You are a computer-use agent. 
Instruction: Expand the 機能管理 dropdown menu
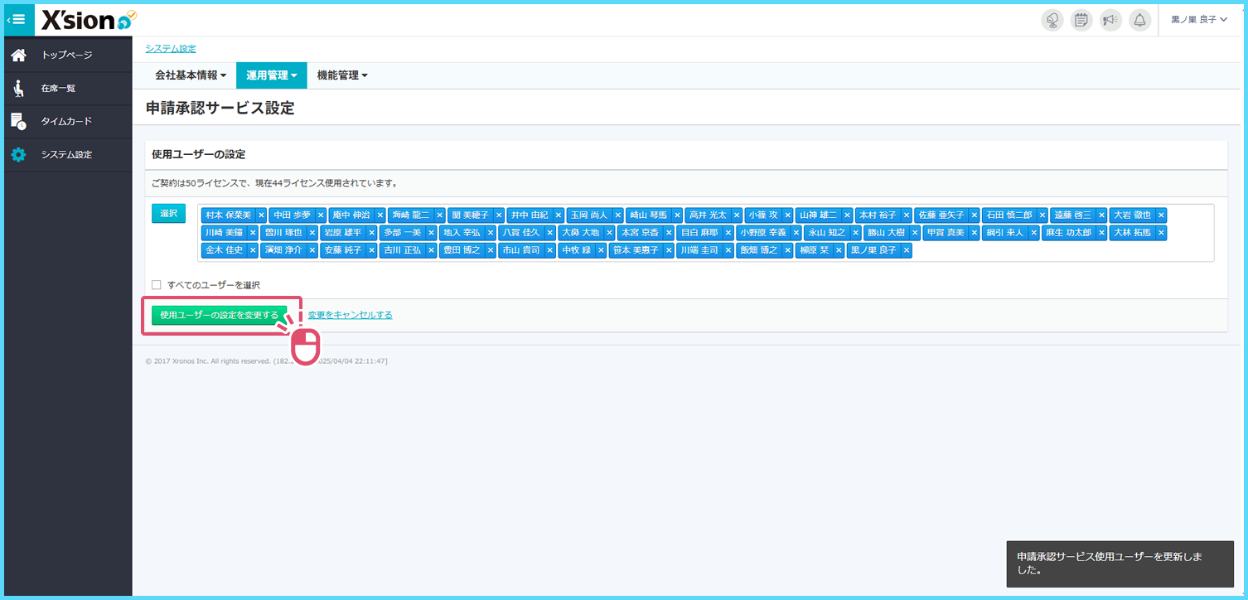point(342,75)
